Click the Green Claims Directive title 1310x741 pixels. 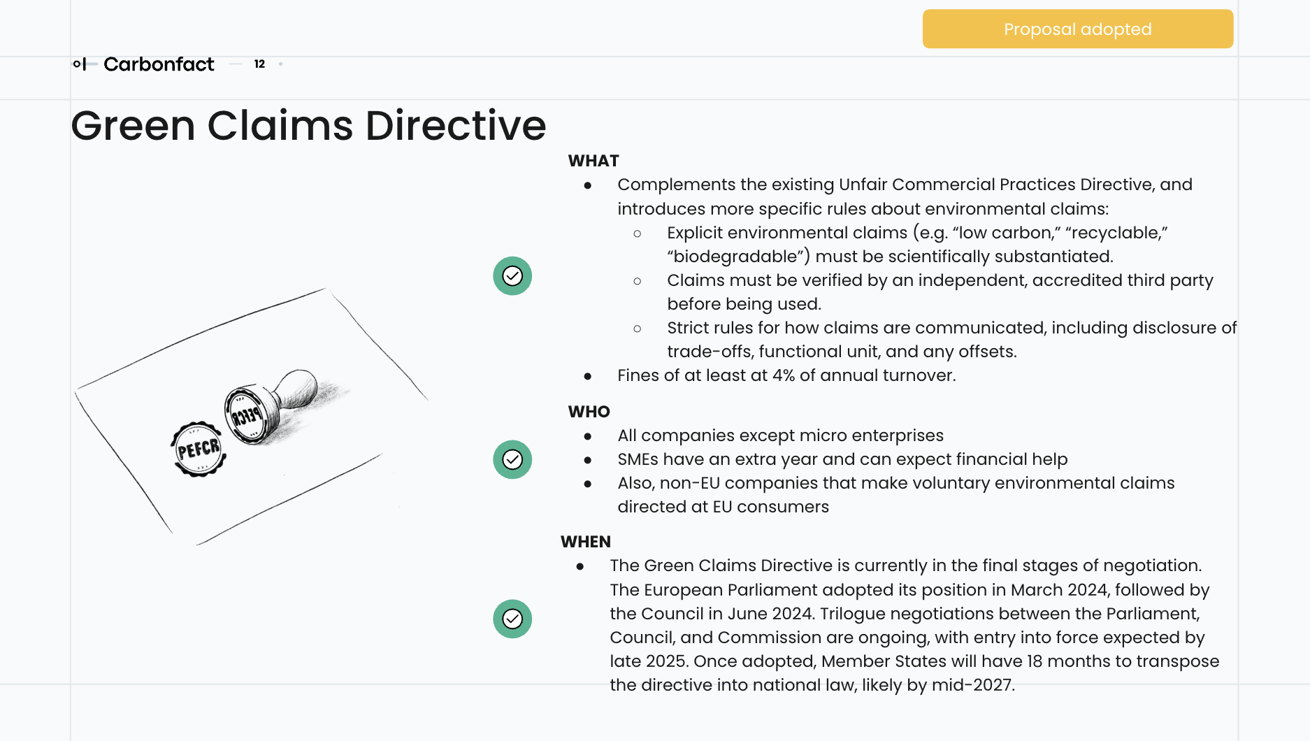click(308, 125)
